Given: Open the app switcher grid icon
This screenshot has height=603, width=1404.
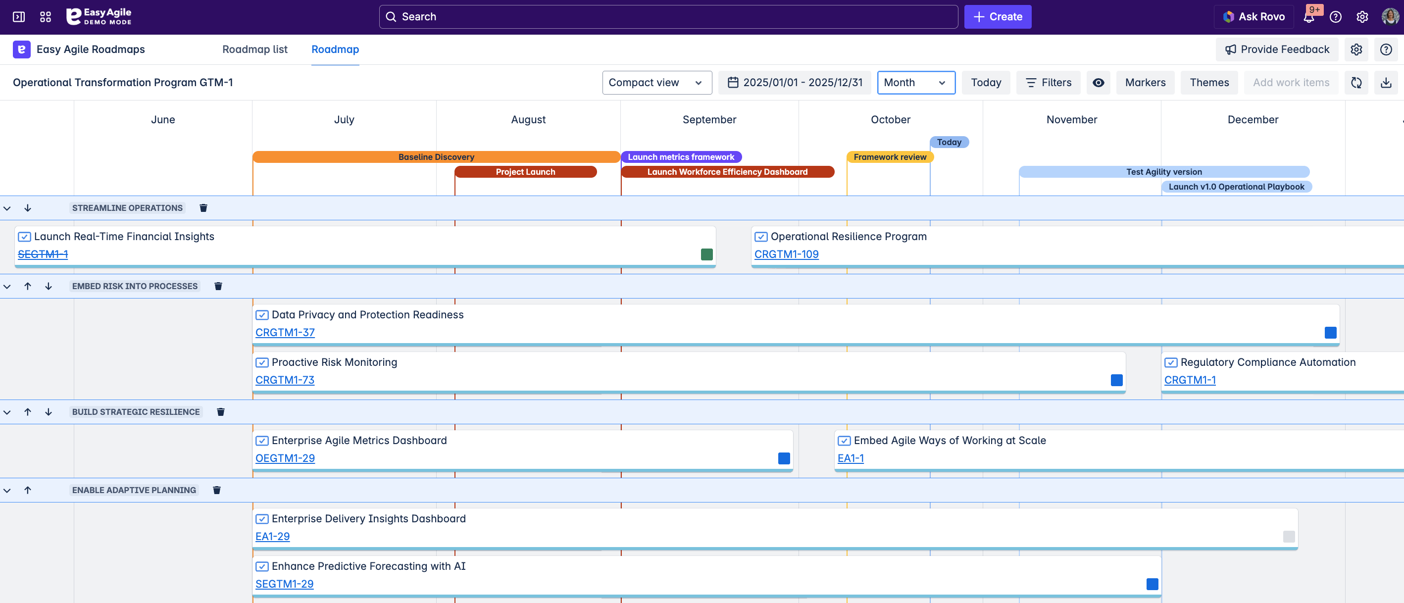Looking at the screenshot, I should (46, 17).
